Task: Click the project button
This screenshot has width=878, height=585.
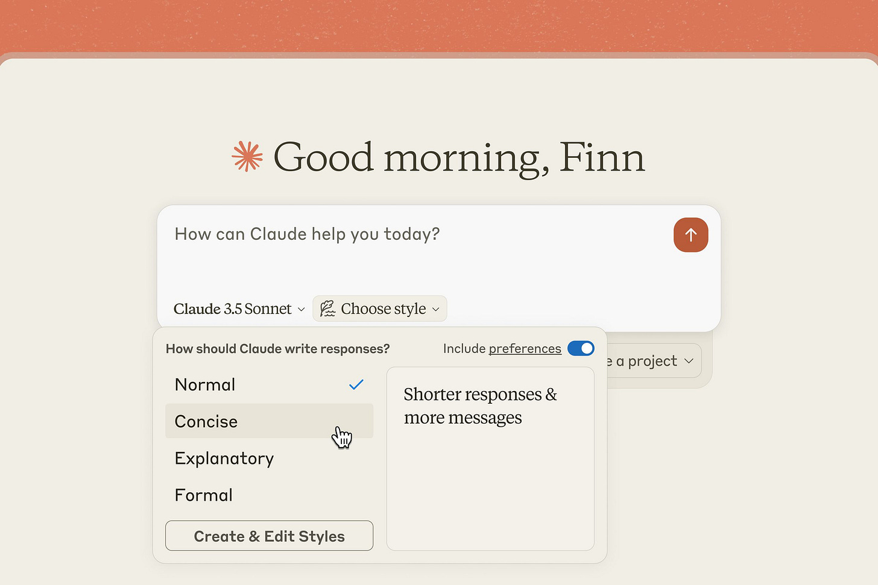Action: pos(645,360)
